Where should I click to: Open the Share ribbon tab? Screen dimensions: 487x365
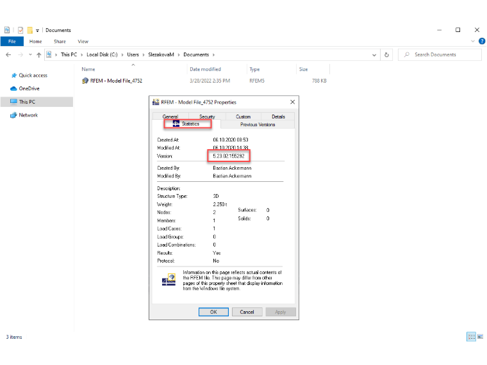tap(60, 41)
